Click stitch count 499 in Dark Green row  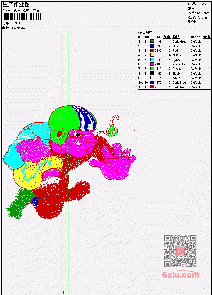pos(159,41)
